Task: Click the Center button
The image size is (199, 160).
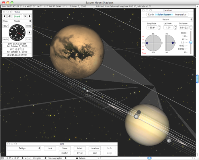Action: click(65, 153)
